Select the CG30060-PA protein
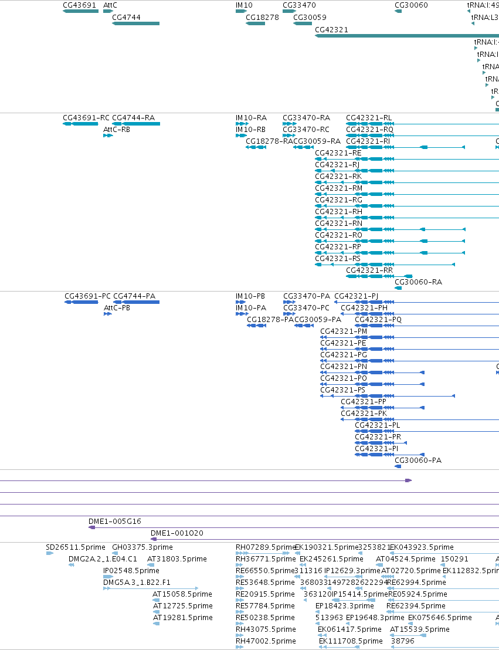The width and height of the screenshot is (499, 650). click(x=418, y=461)
